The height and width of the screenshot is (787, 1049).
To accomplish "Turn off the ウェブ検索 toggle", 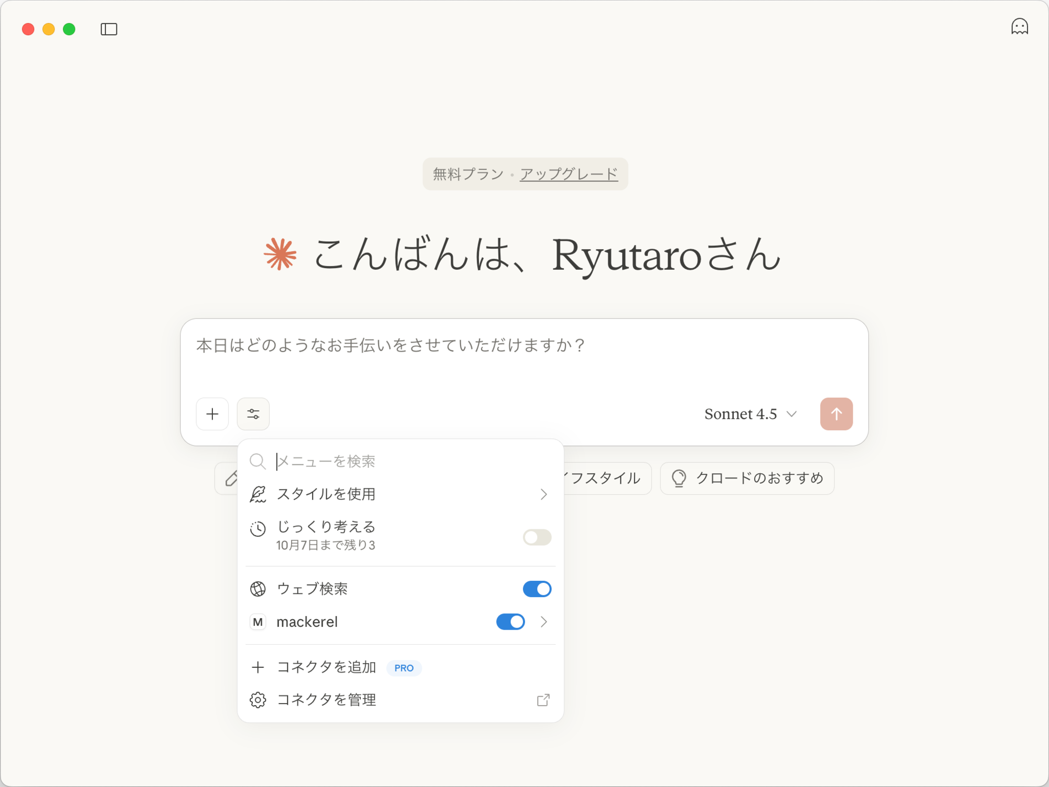I will 537,589.
